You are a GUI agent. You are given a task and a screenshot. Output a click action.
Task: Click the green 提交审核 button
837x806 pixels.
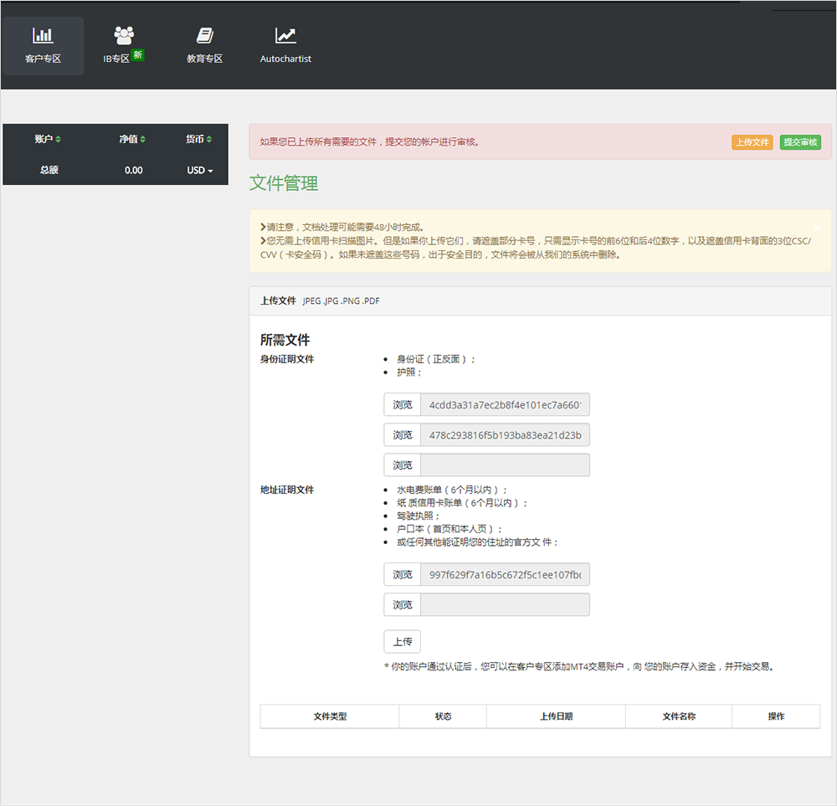(800, 142)
